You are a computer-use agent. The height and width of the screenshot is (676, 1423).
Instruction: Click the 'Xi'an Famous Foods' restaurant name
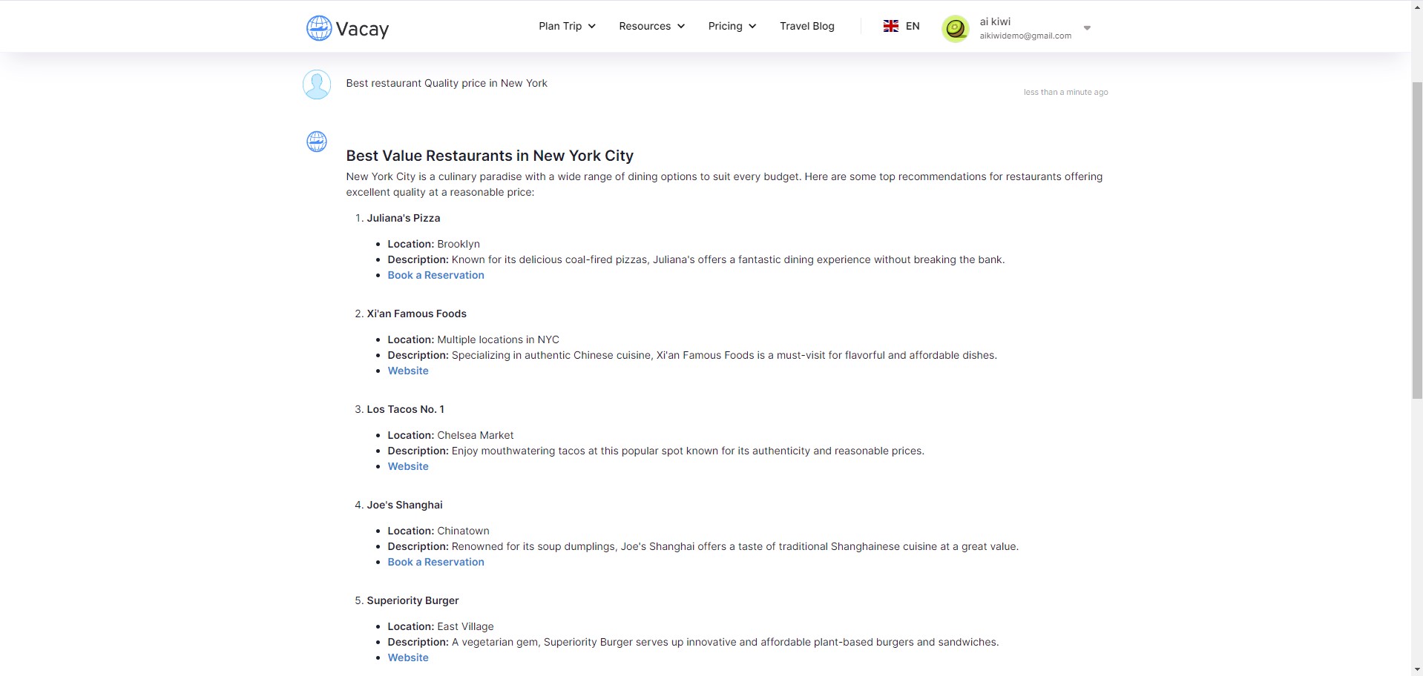click(x=416, y=314)
